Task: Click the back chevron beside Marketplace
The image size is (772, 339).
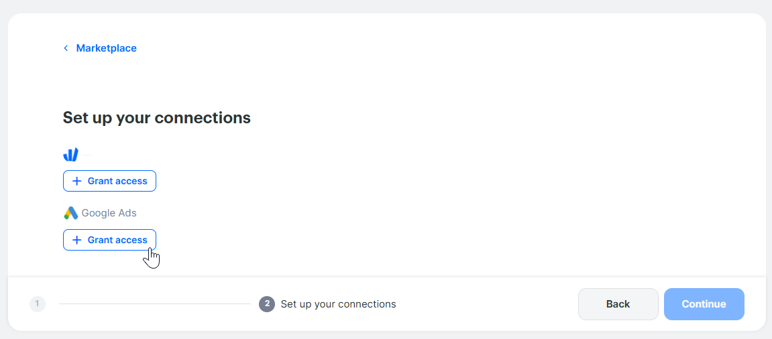Action: 66,48
